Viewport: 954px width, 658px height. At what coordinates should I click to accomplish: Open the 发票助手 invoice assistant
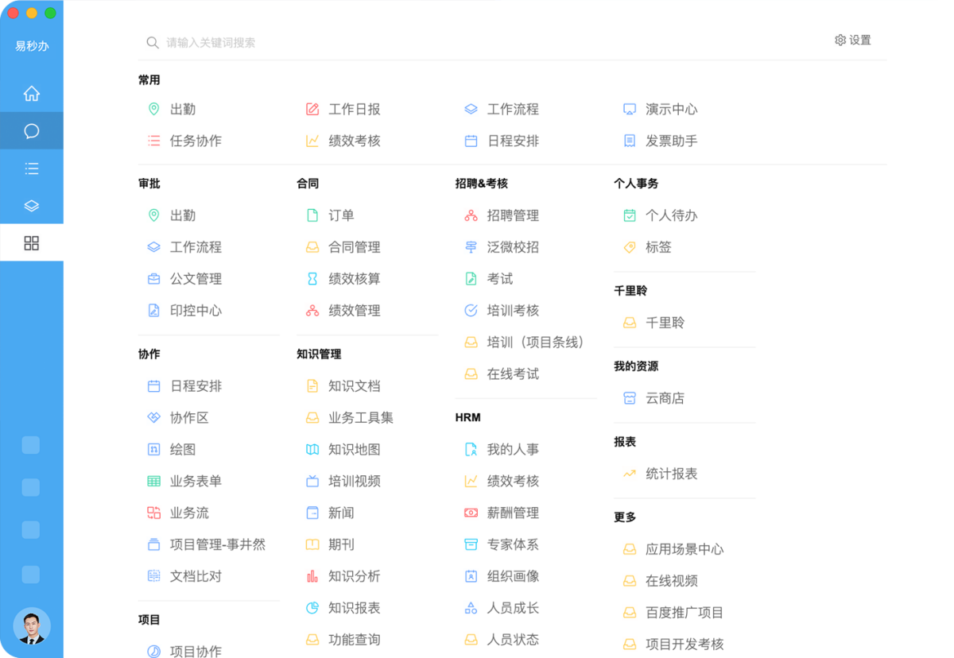[672, 141]
